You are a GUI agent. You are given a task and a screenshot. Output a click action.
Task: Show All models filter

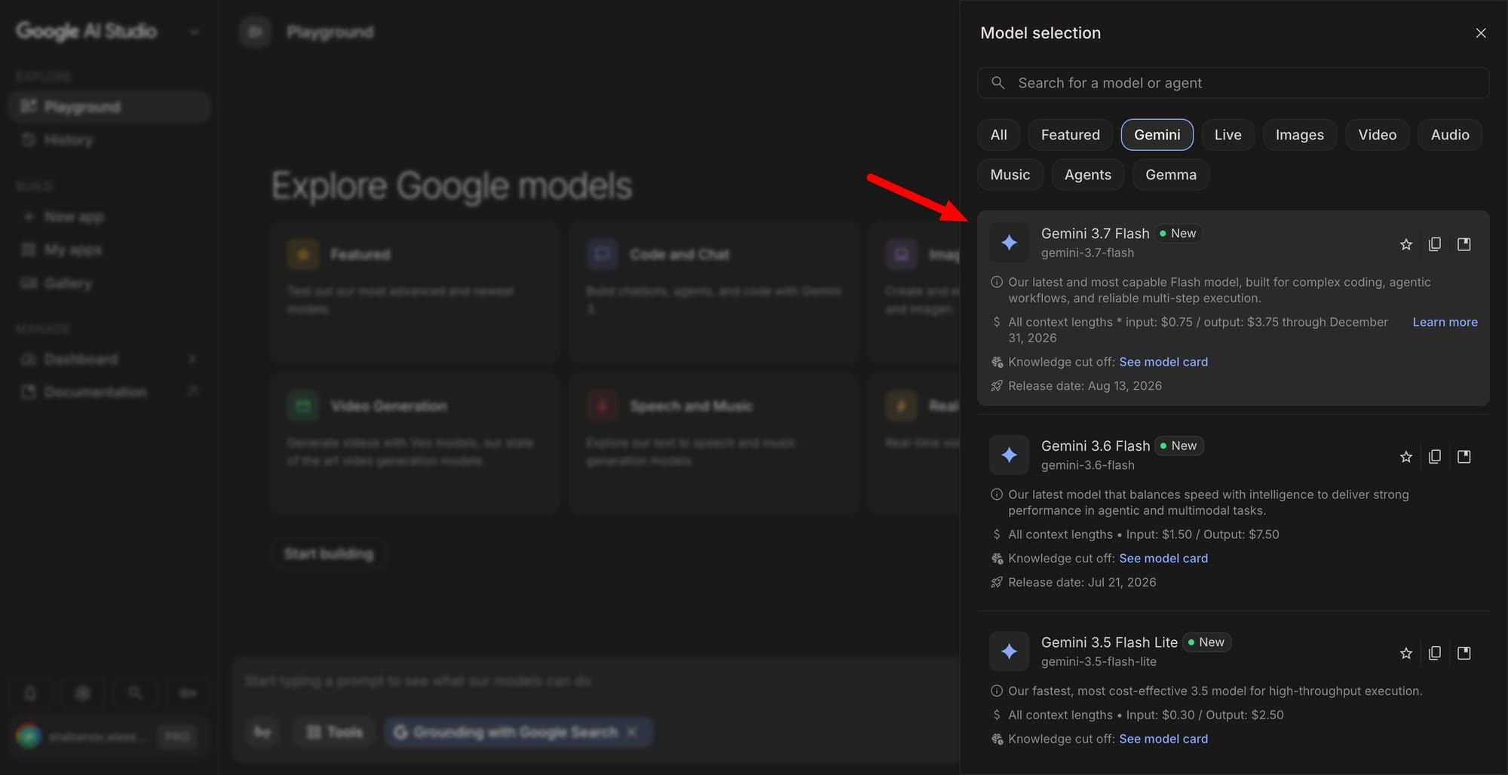pos(999,135)
